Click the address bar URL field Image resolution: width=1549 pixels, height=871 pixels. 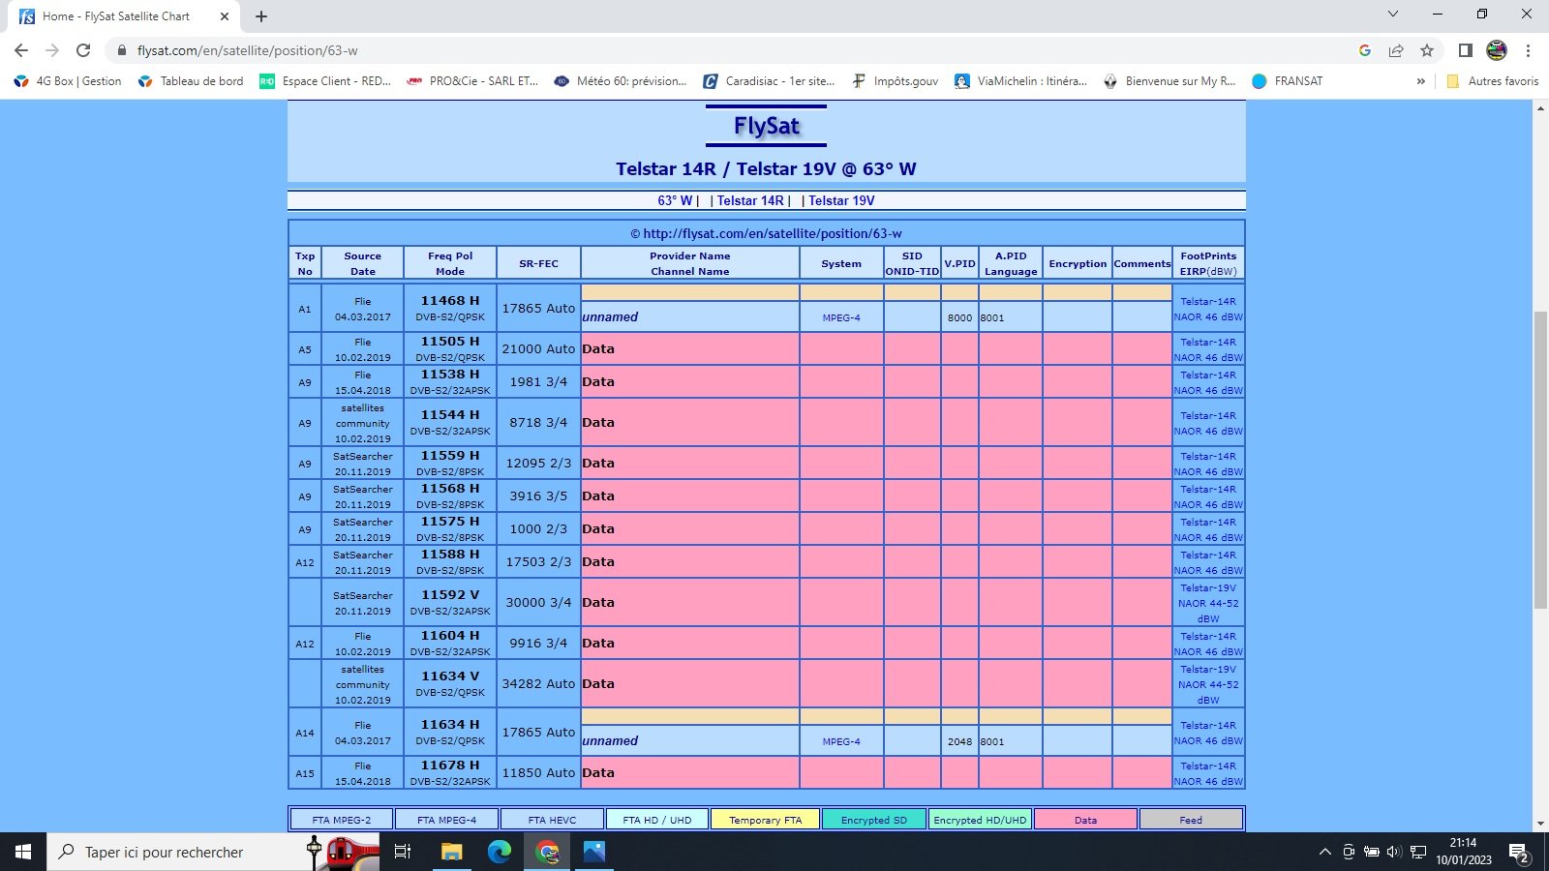[x=678, y=50]
